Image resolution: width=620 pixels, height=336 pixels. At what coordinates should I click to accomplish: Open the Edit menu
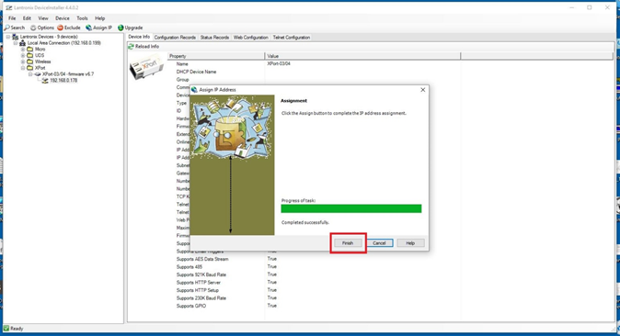coord(27,18)
